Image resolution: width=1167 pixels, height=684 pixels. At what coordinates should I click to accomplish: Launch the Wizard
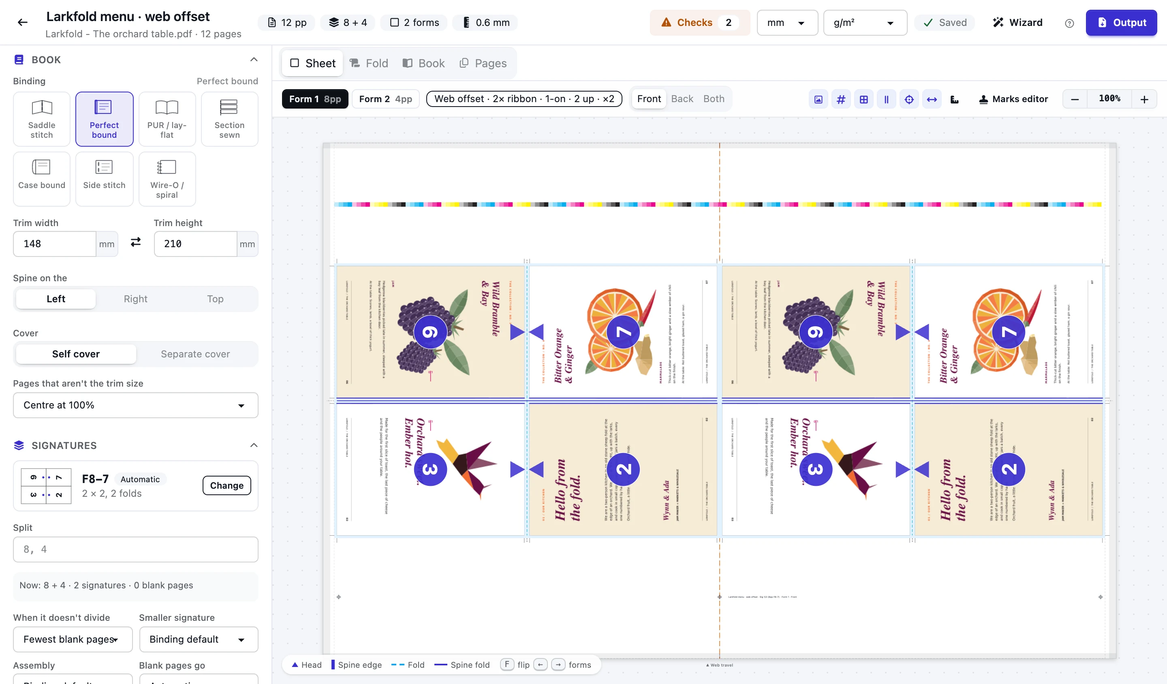click(1017, 23)
